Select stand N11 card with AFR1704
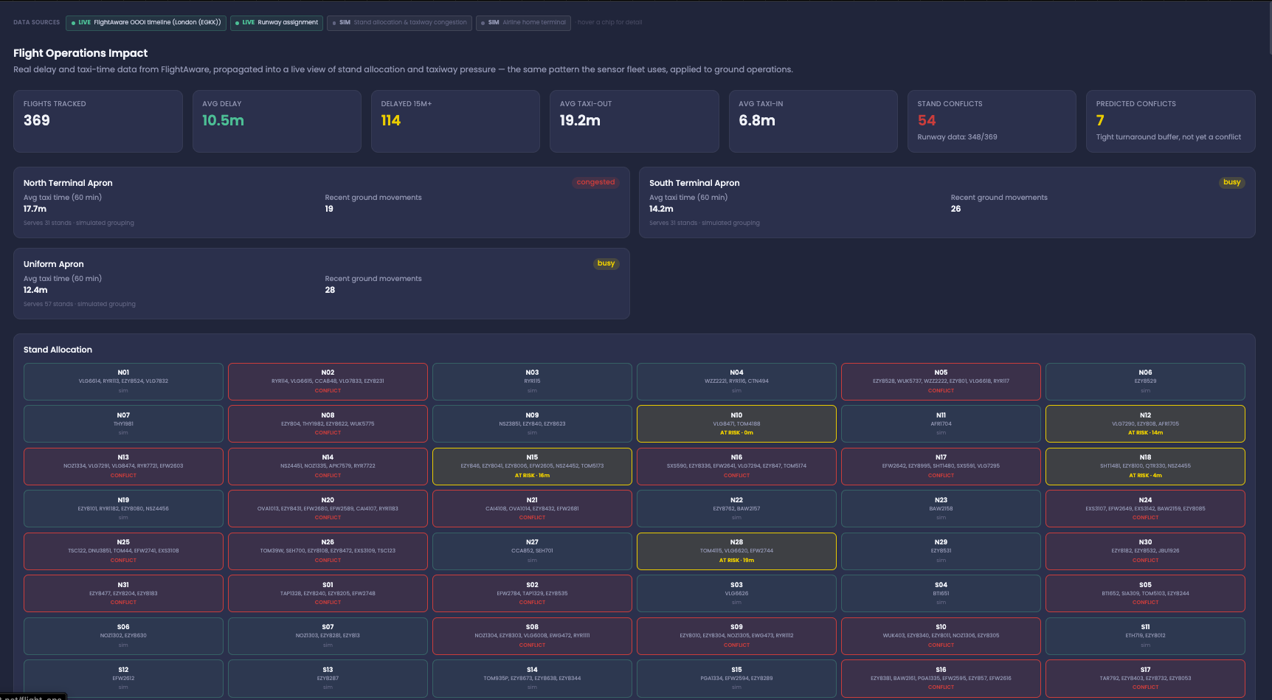The height and width of the screenshot is (700, 1272). coord(941,424)
